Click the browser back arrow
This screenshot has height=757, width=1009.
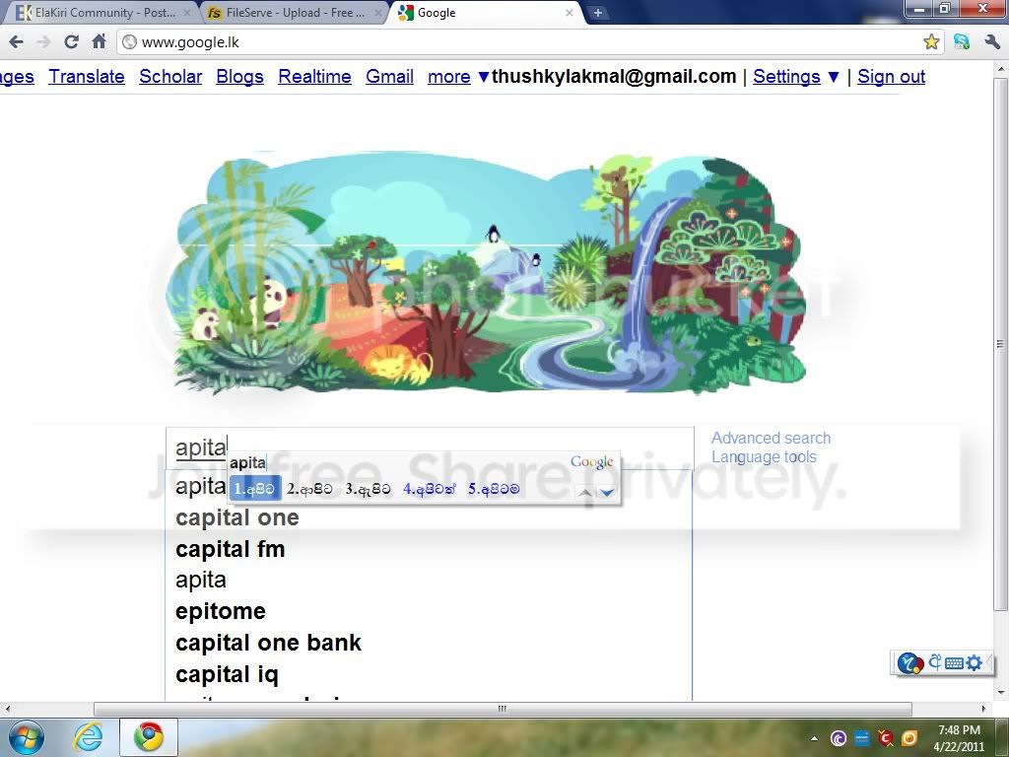click(17, 42)
